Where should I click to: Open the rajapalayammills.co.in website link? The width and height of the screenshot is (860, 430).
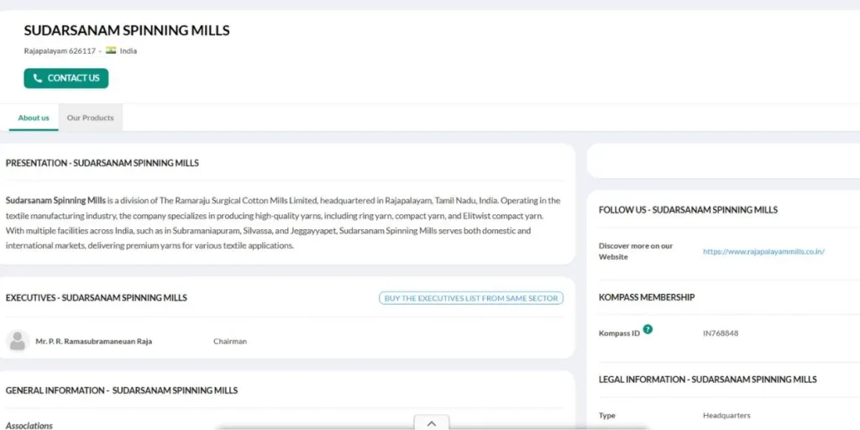click(763, 251)
